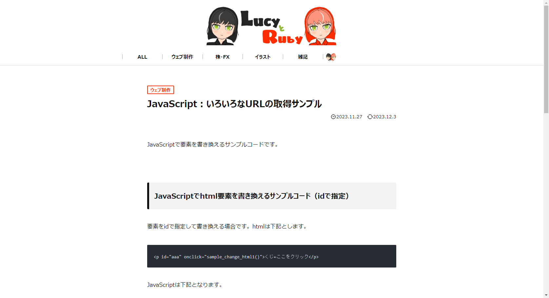Click the refresh icon beside the updated date

click(370, 117)
